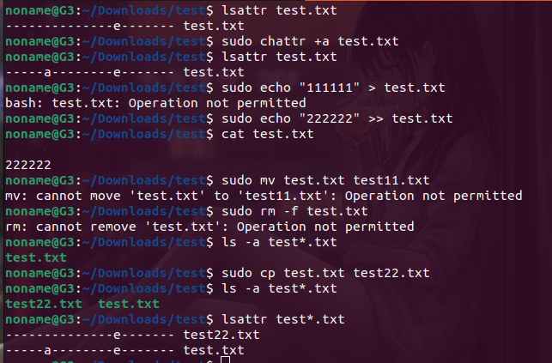552x363 pixels.
Task: Click the terminal cursor block at bottom
Action: coord(225,360)
